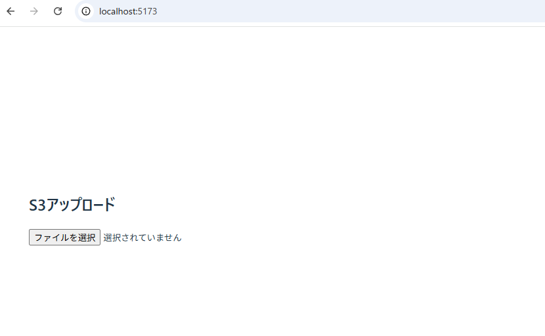Return to the previous page via the left arrow
Screen dimensions: 545x336
(11, 11)
